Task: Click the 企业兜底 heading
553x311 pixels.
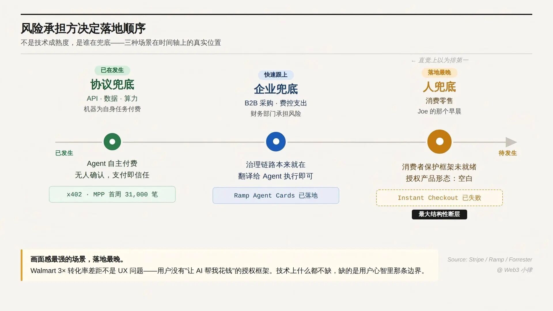Action: [x=276, y=89]
